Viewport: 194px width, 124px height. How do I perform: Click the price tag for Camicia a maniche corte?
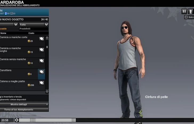(x=42, y=39)
